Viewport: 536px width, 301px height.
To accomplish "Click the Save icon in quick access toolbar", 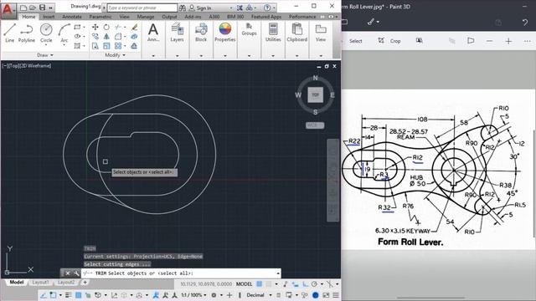I will (42, 8).
